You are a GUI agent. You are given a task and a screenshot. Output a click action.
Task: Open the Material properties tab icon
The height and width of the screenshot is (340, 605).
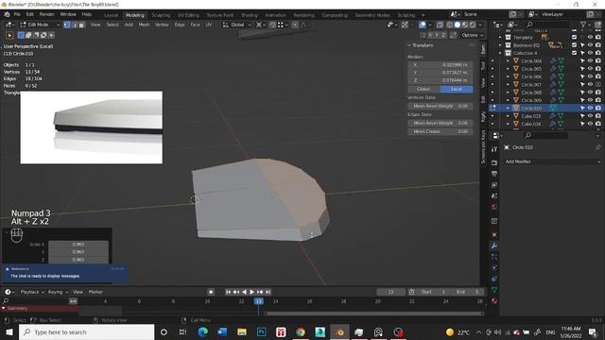(494, 300)
